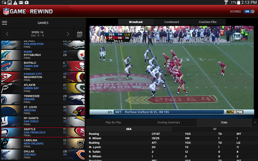Viewport: 258px width, 161px height.
Task: Open the warning notification icon
Action: (x=15, y=3)
